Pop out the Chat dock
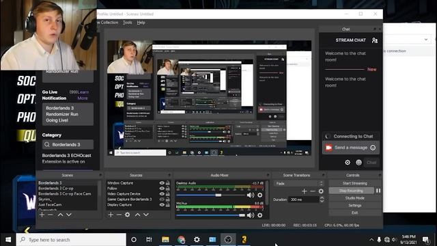 (x=374, y=29)
